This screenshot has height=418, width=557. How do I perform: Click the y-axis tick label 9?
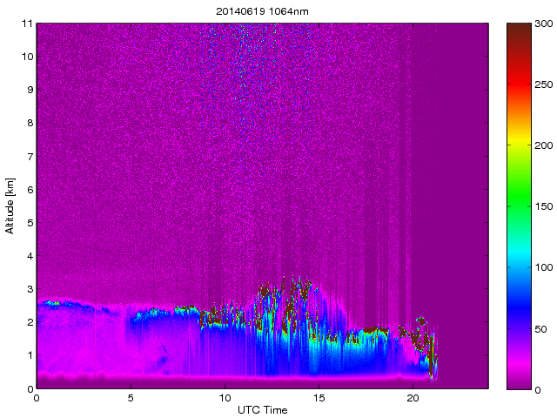(30, 90)
